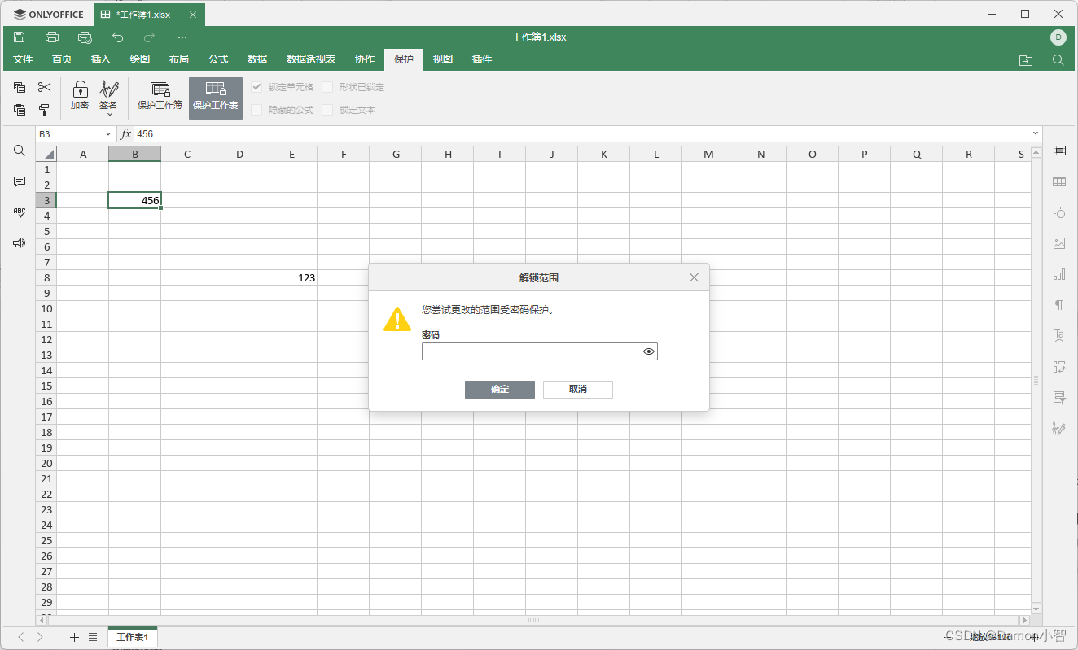Click the Copy icon in ribbon

pyautogui.click(x=20, y=88)
